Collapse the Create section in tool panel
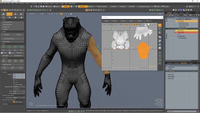The image size is (200, 113). point(2,20)
